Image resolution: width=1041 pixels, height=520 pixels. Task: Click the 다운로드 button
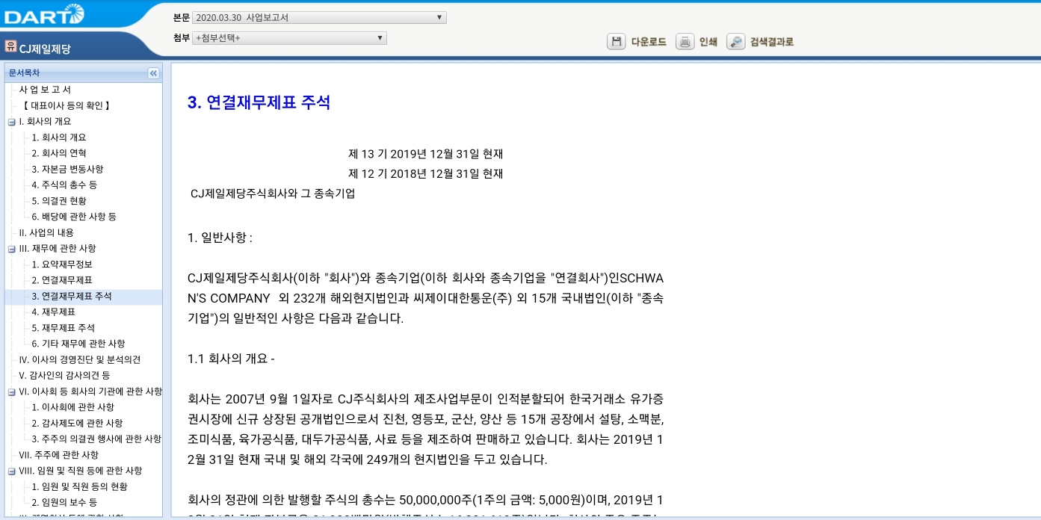click(649, 42)
